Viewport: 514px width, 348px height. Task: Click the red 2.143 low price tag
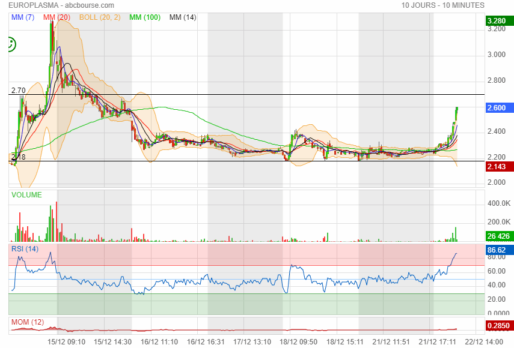click(500, 166)
